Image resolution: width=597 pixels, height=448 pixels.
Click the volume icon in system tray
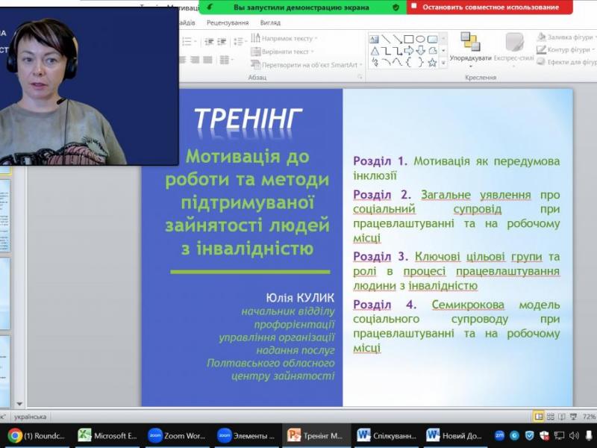[574, 435]
